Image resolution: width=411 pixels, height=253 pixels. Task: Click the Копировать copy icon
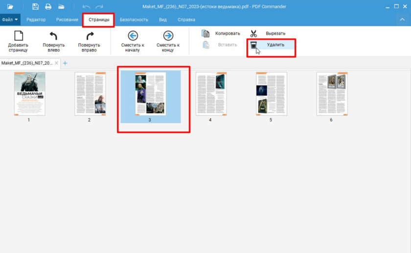(x=205, y=34)
